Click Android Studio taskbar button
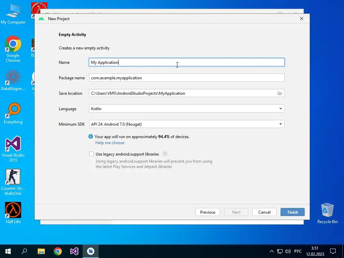 [91, 251]
